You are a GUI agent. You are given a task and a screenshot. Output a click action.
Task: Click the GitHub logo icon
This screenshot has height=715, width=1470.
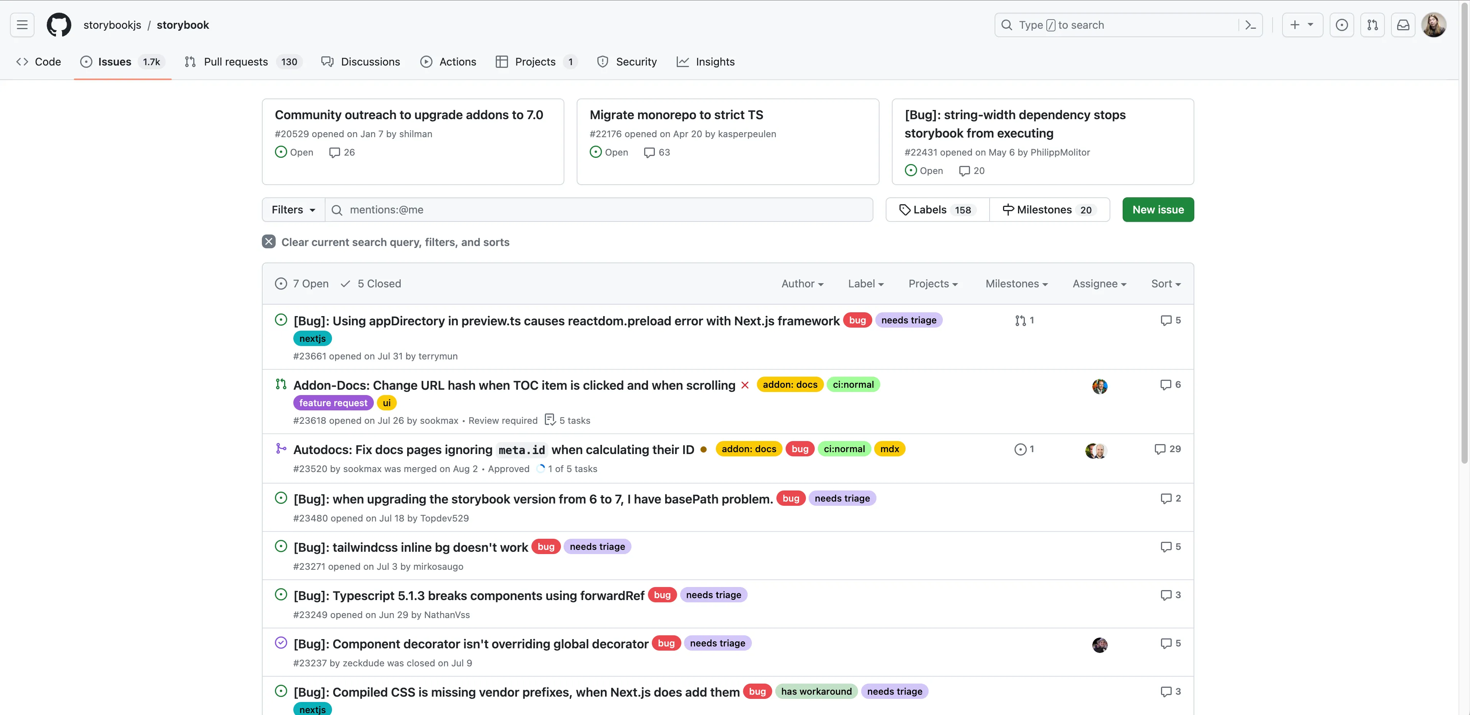click(x=59, y=25)
